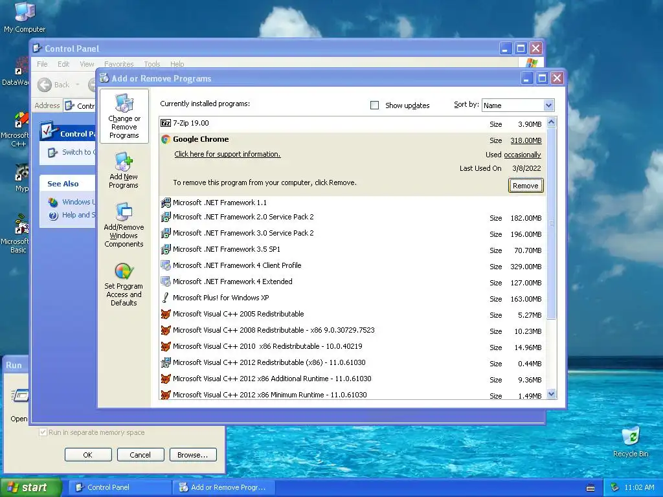Click the .NET Framework 4 Client Profile icon
The height and width of the screenshot is (497, 663).
166,265
